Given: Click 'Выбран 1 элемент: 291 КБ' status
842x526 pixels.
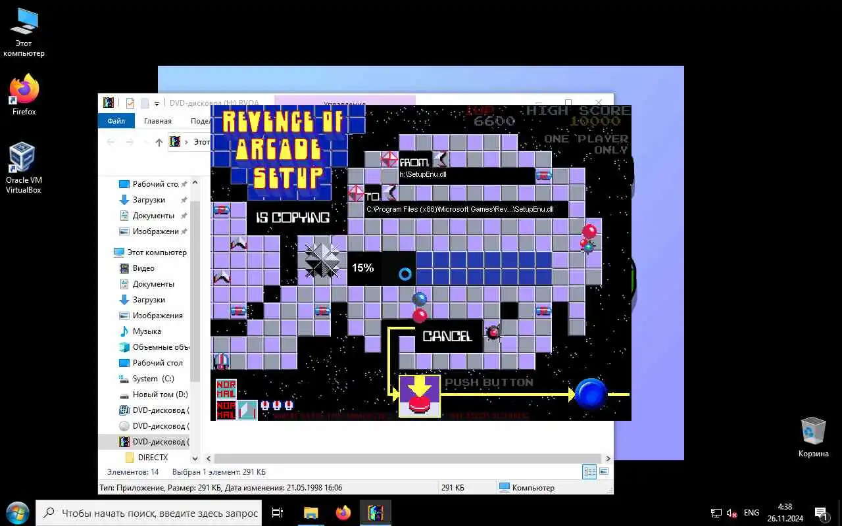Looking at the screenshot, I should pos(219,472).
